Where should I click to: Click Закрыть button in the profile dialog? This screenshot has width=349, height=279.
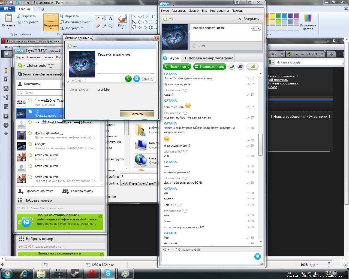137,114
